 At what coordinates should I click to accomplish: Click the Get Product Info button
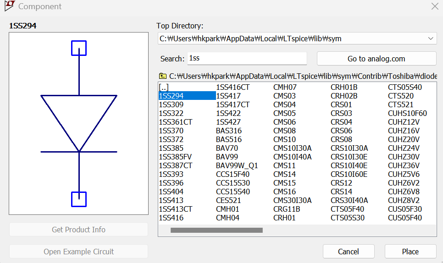coord(78,230)
